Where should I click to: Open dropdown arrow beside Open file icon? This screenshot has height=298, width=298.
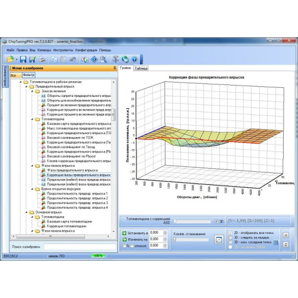coord(16,60)
